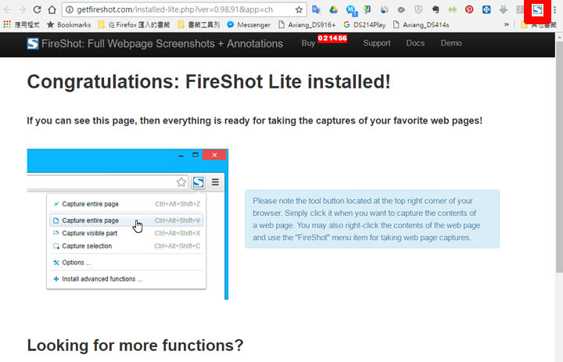Open the Demo menu item
The width and height of the screenshot is (563, 362).
[451, 43]
